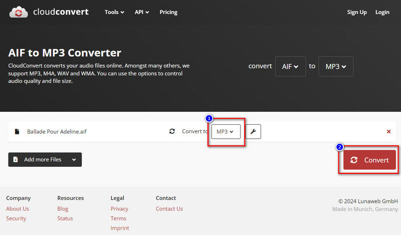Click the red Convert button
401x235 pixels.
click(x=369, y=160)
